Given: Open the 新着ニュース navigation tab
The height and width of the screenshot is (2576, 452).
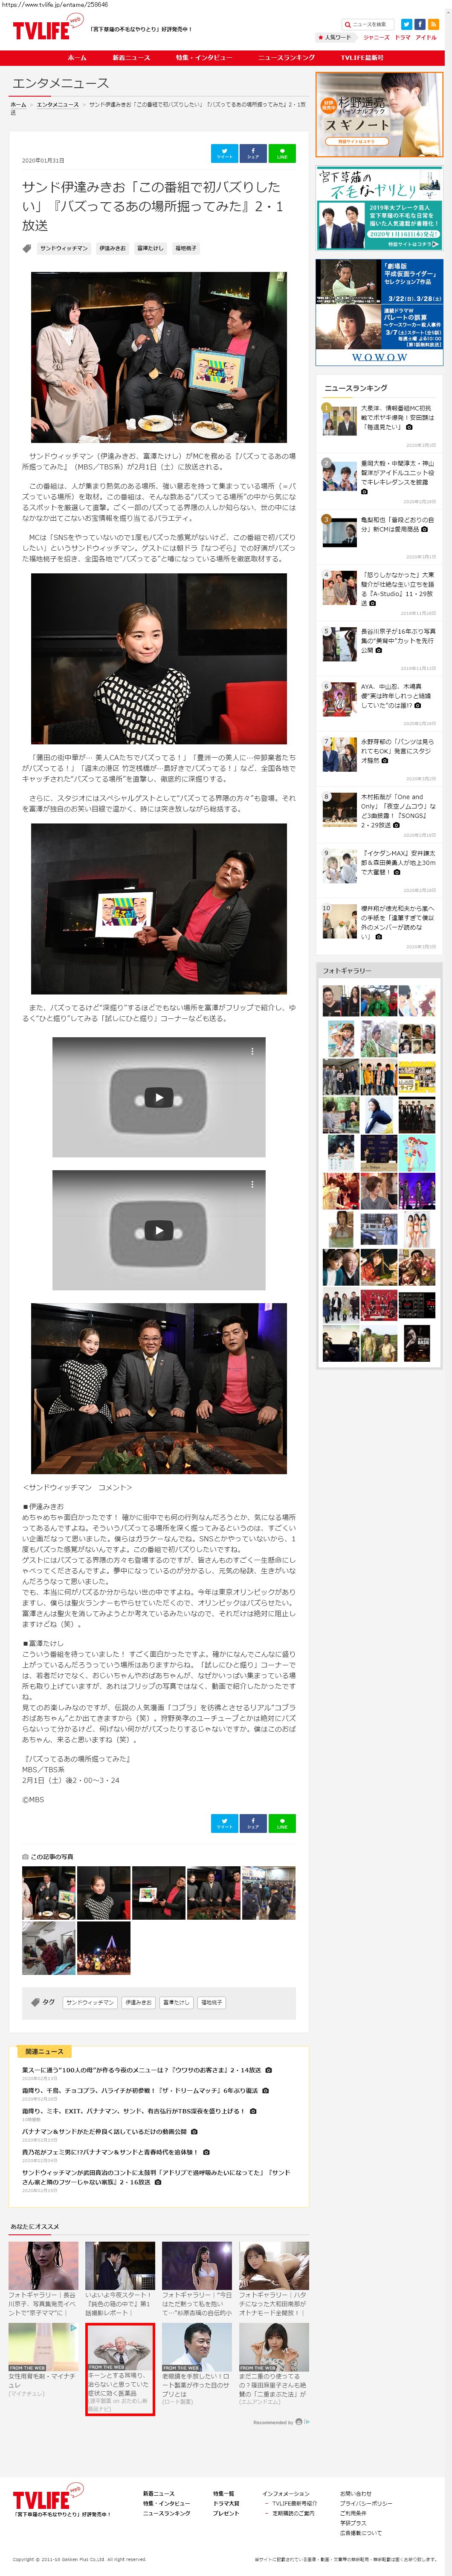Looking at the screenshot, I should click(x=131, y=58).
